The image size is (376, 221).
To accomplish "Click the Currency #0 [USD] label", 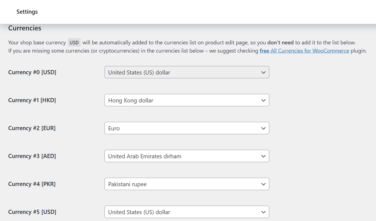I will coord(32,72).
